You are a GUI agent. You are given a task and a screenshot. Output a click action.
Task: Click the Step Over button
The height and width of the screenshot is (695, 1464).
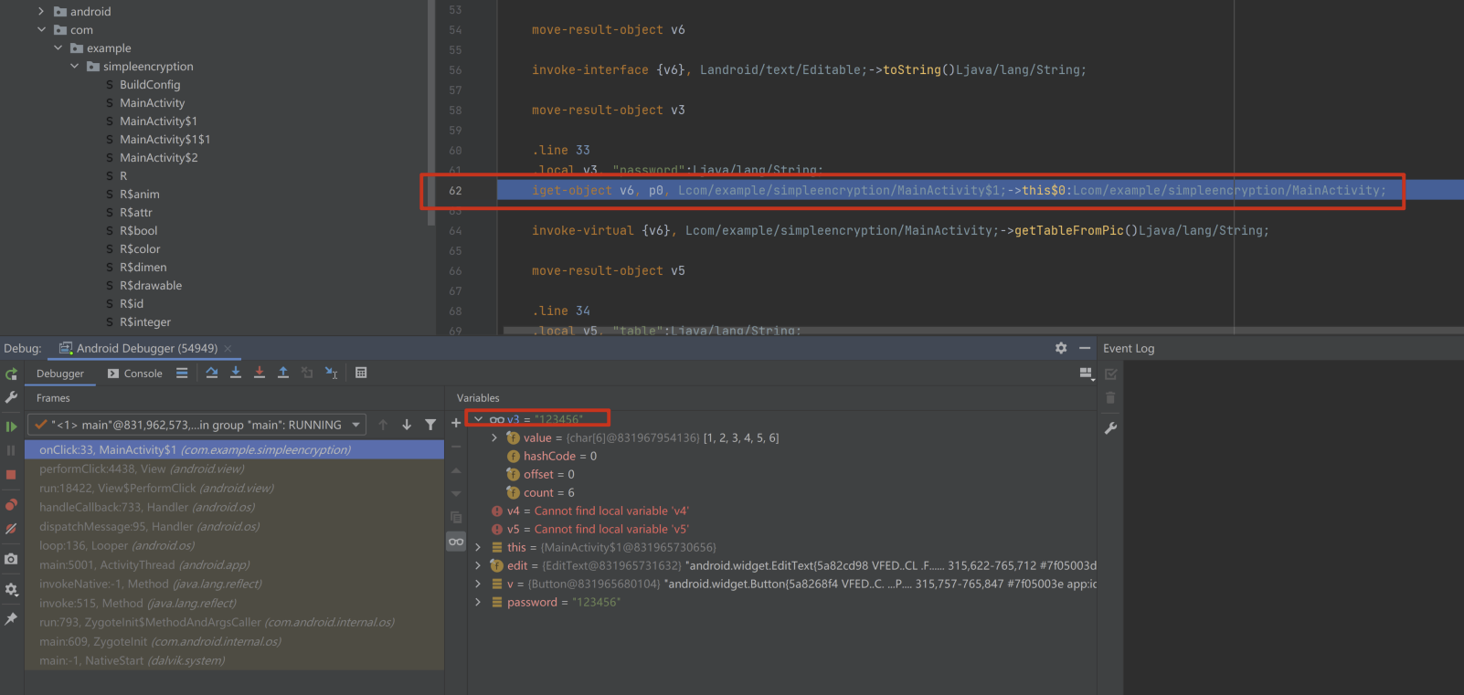click(212, 373)
